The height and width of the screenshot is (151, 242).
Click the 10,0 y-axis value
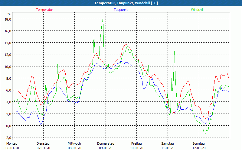tap(8, 66)
